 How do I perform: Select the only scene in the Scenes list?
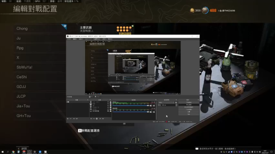[78, 102]
